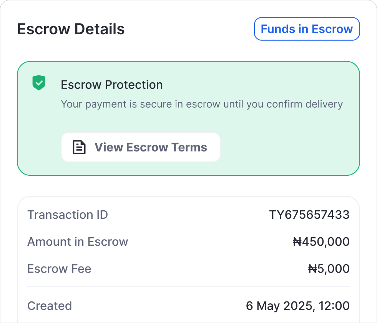Click the document icon beside View Escrow Terms

coord(79,147)
